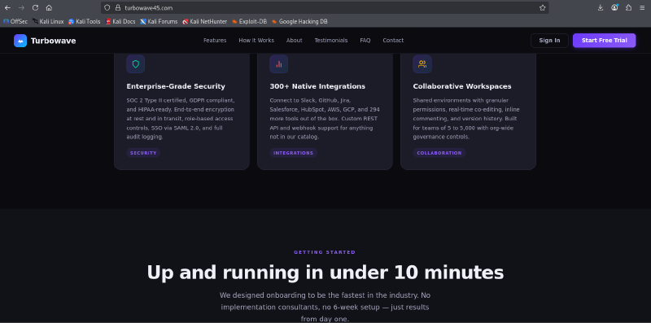Image resolution: width=651 pixels, height=323 pixels.
Task: Open the OffSec bookmark
Action: click(x=15, y=21)
